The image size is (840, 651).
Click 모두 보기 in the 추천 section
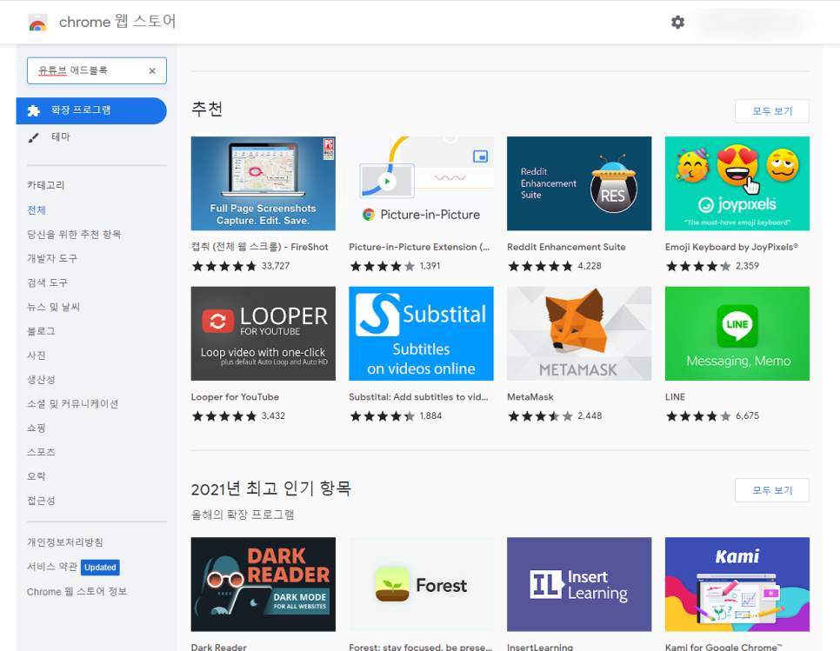coord(772,111)
